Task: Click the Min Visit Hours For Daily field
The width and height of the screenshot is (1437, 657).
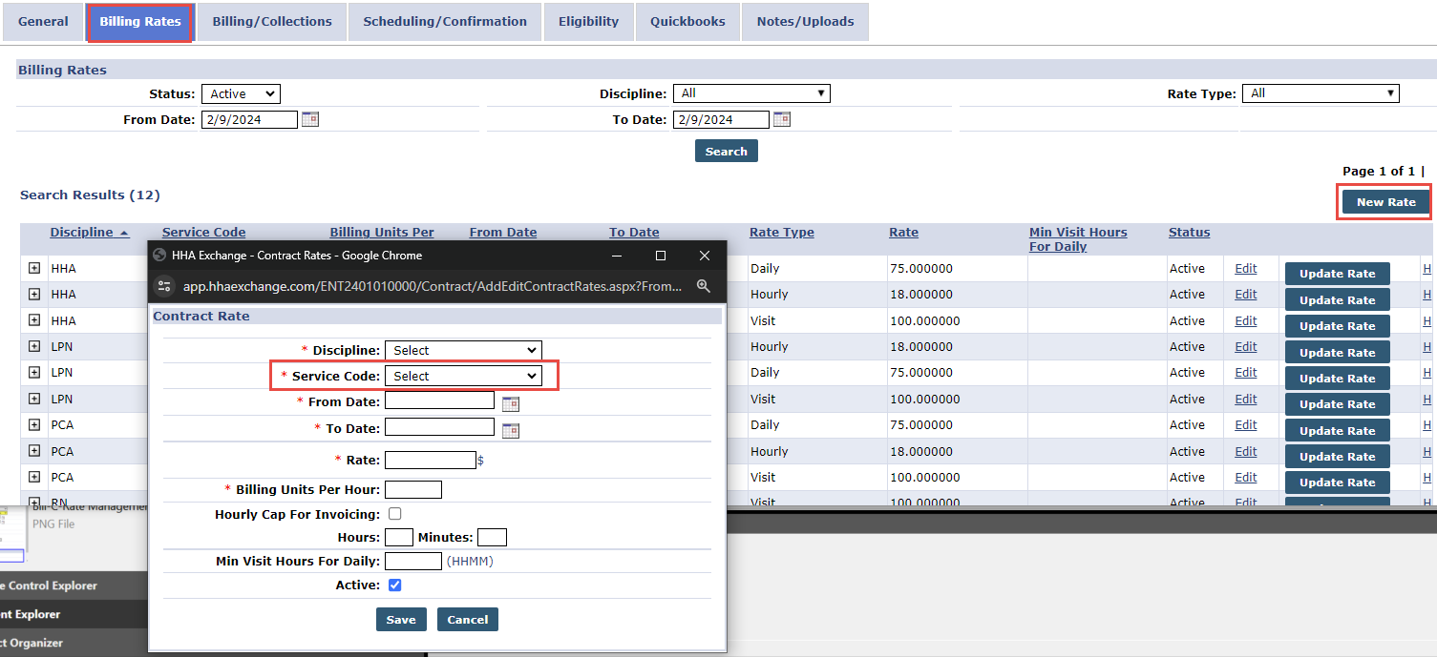Action: pos(413,561)
